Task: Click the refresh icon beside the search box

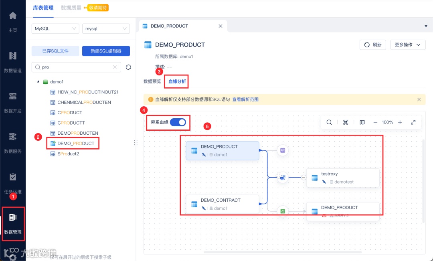Action: [128, 67]
